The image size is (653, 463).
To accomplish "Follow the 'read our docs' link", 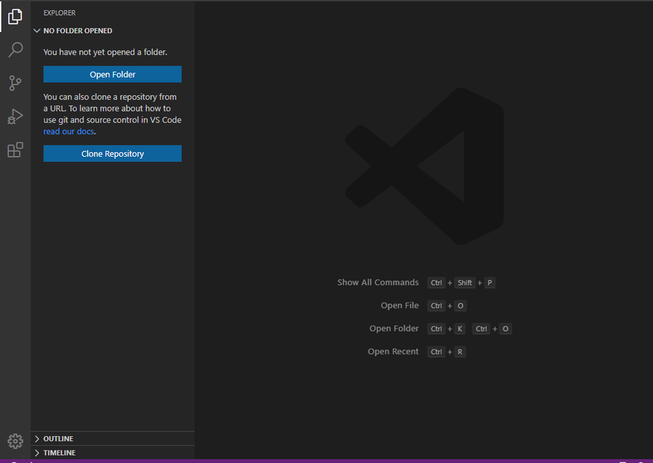I will coord(69,131).
